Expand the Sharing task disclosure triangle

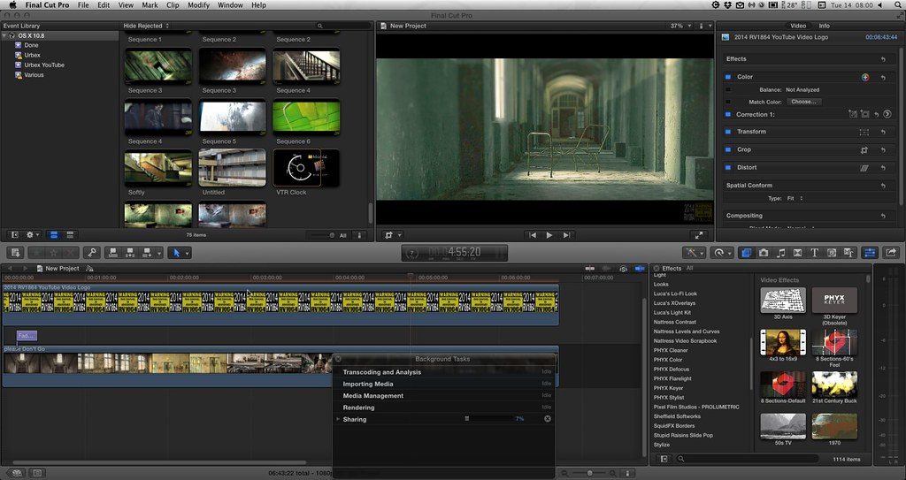click(338, 419)
